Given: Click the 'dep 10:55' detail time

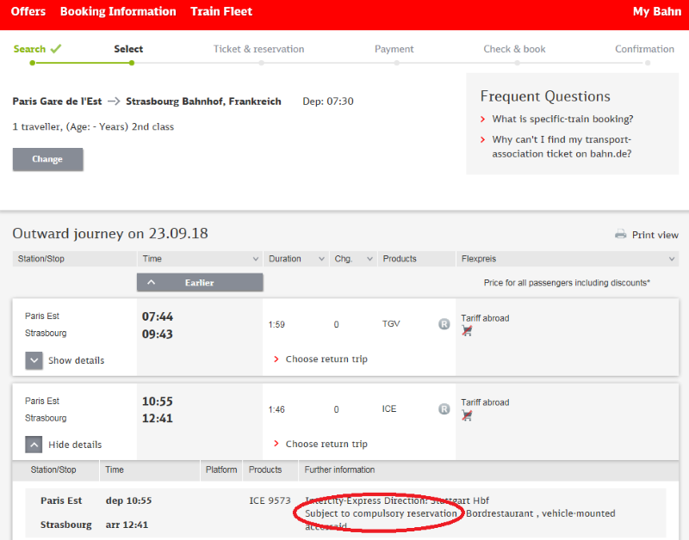Looking at the screenshot, I should coord(128,500).
